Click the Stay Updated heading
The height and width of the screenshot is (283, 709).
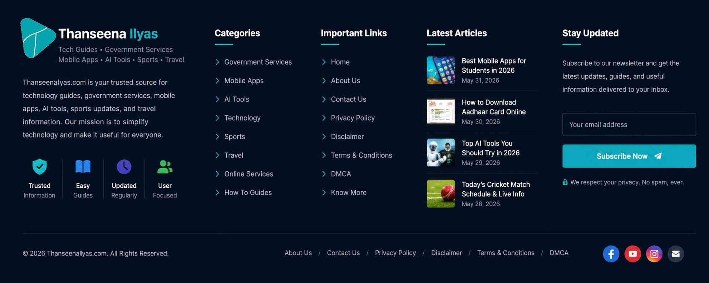590,33
